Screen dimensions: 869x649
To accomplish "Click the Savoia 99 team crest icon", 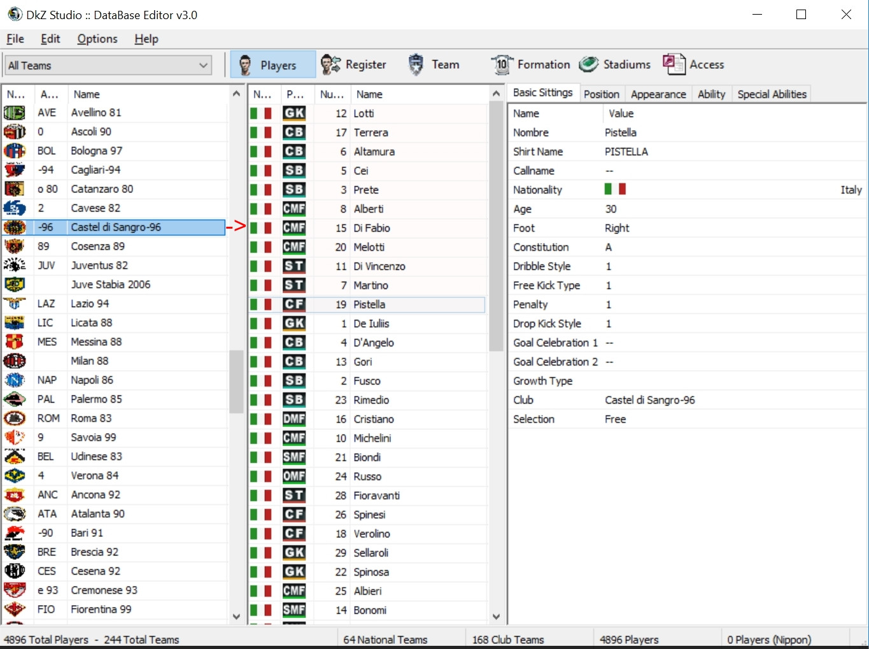I will (15, 438).
